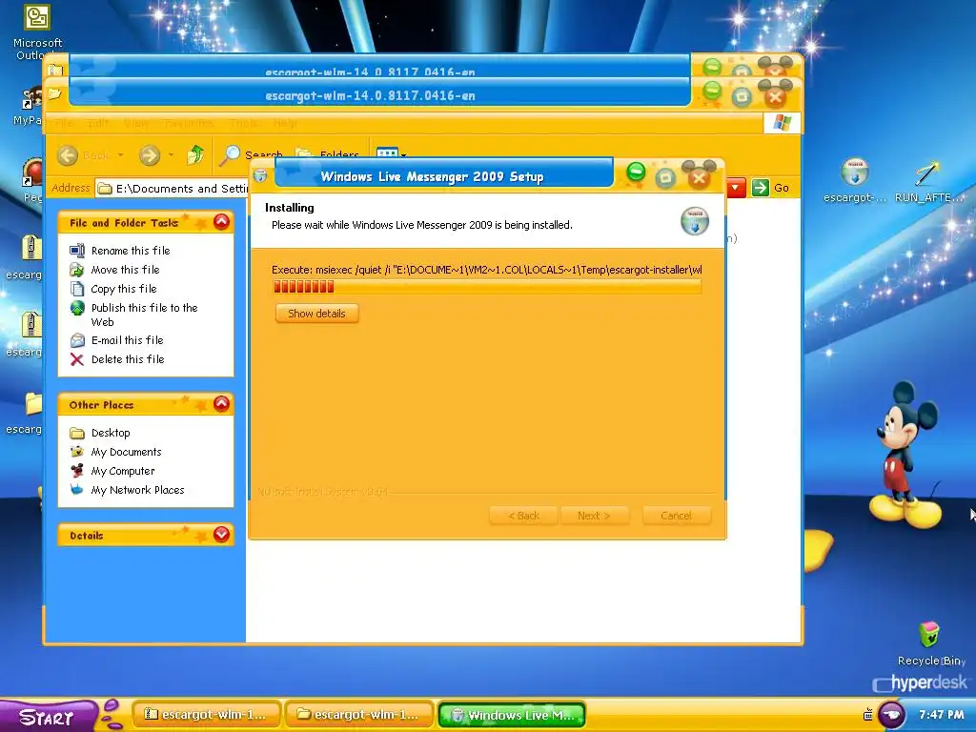Open the Favorites menu in Explorer
The height and width of the screenshot is (732, 976).
point(190,123)
